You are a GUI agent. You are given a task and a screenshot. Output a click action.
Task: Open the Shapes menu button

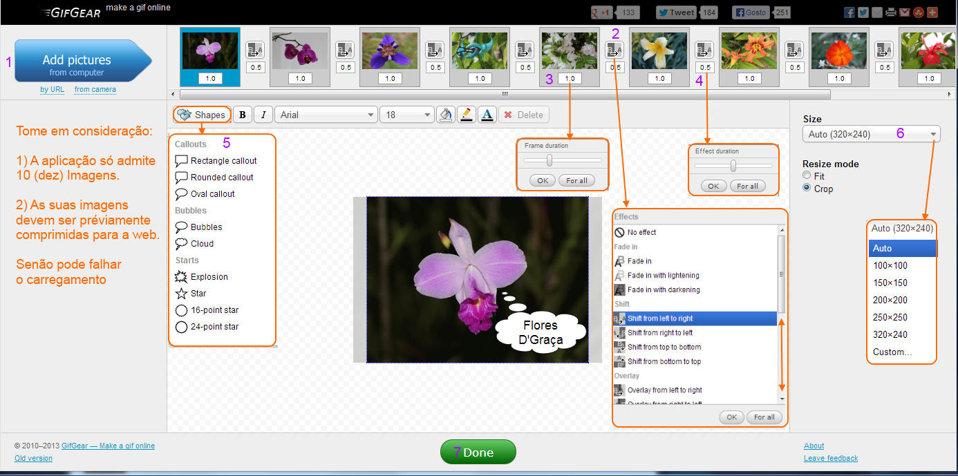pyautogui.click(x=201, y=115)
